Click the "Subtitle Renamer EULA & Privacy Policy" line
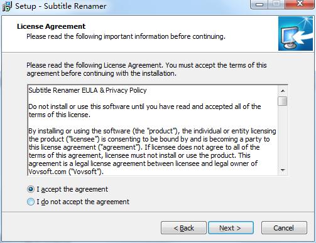This screenshot has height=243, width=316. (x=87, y=90)
